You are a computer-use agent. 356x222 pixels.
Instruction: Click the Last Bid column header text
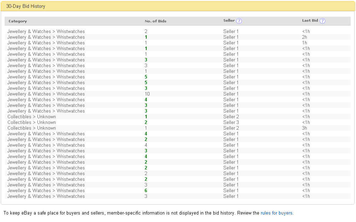coord(310,21)
